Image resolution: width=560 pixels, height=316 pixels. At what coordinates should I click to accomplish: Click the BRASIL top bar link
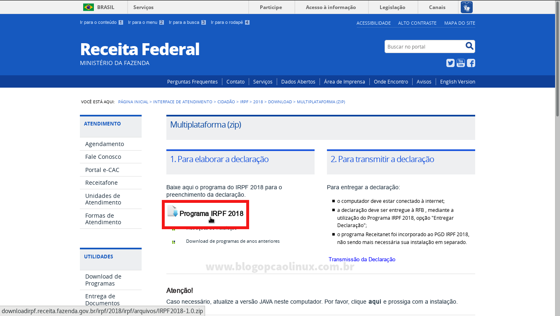coord(106,7)
